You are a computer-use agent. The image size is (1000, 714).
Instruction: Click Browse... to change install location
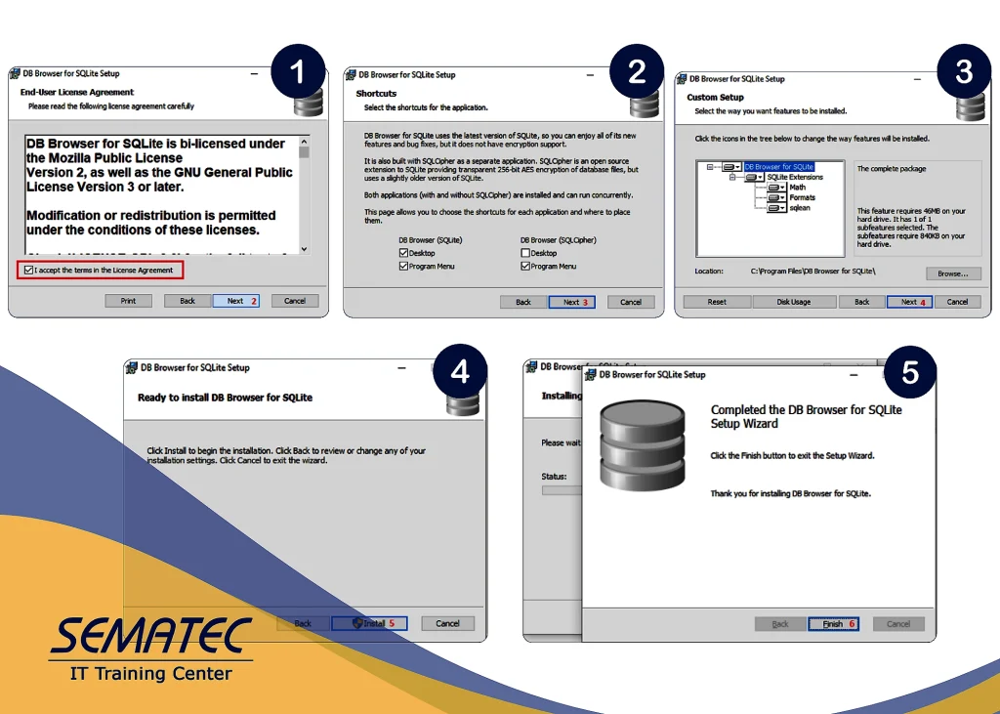953,273
